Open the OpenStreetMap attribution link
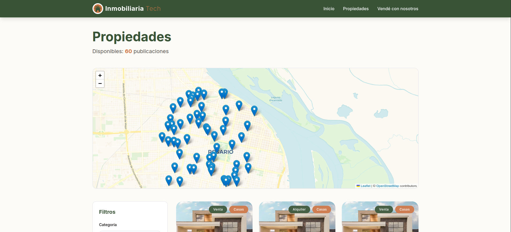 coord(387,186)
